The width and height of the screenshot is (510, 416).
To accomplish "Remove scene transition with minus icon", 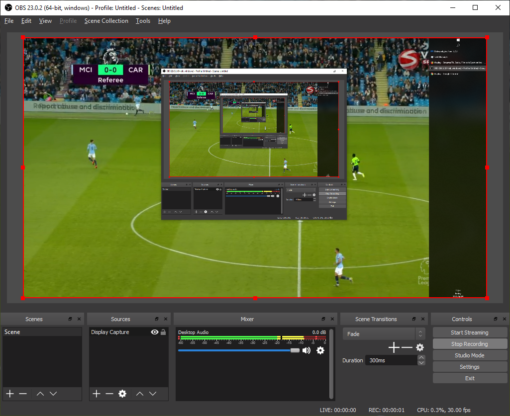I will tap(407, 347).
